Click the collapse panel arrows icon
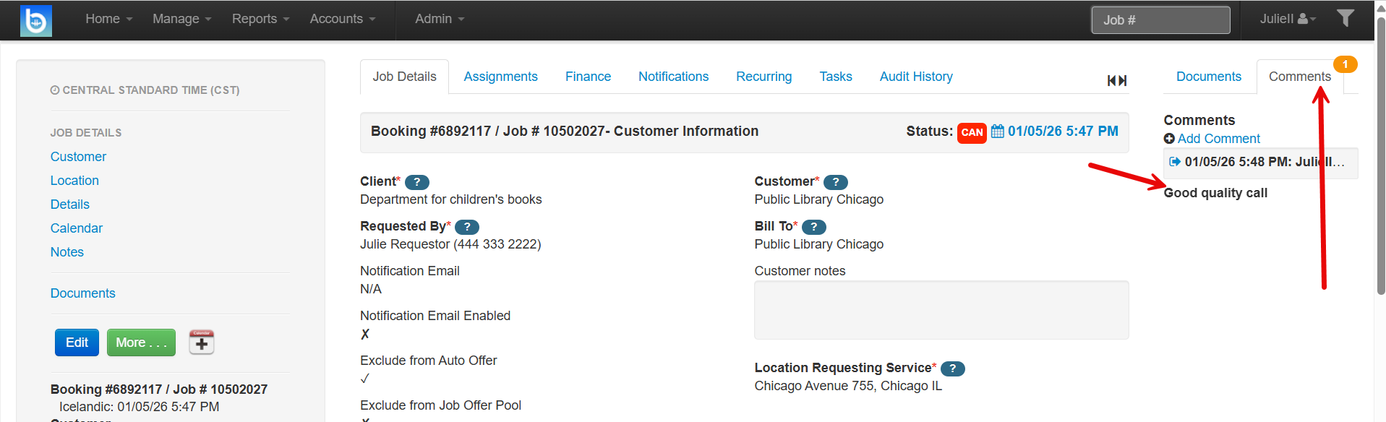 pyautogui.click(x=1117, y=80)
